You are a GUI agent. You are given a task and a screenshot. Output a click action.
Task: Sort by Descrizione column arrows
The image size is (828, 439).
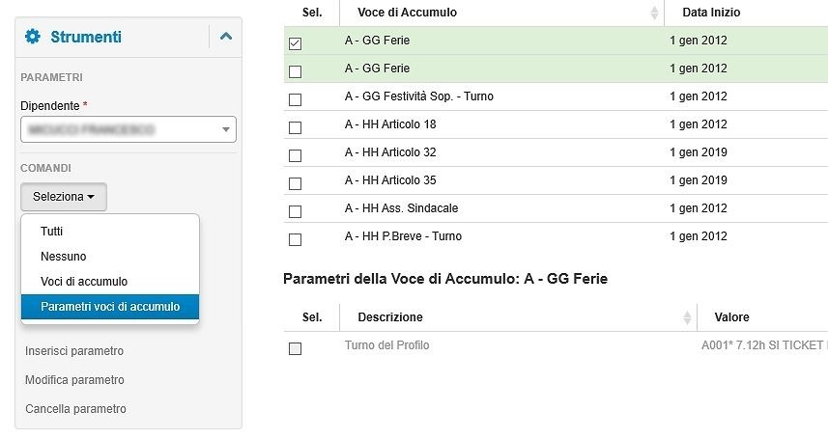coord(687,317)
